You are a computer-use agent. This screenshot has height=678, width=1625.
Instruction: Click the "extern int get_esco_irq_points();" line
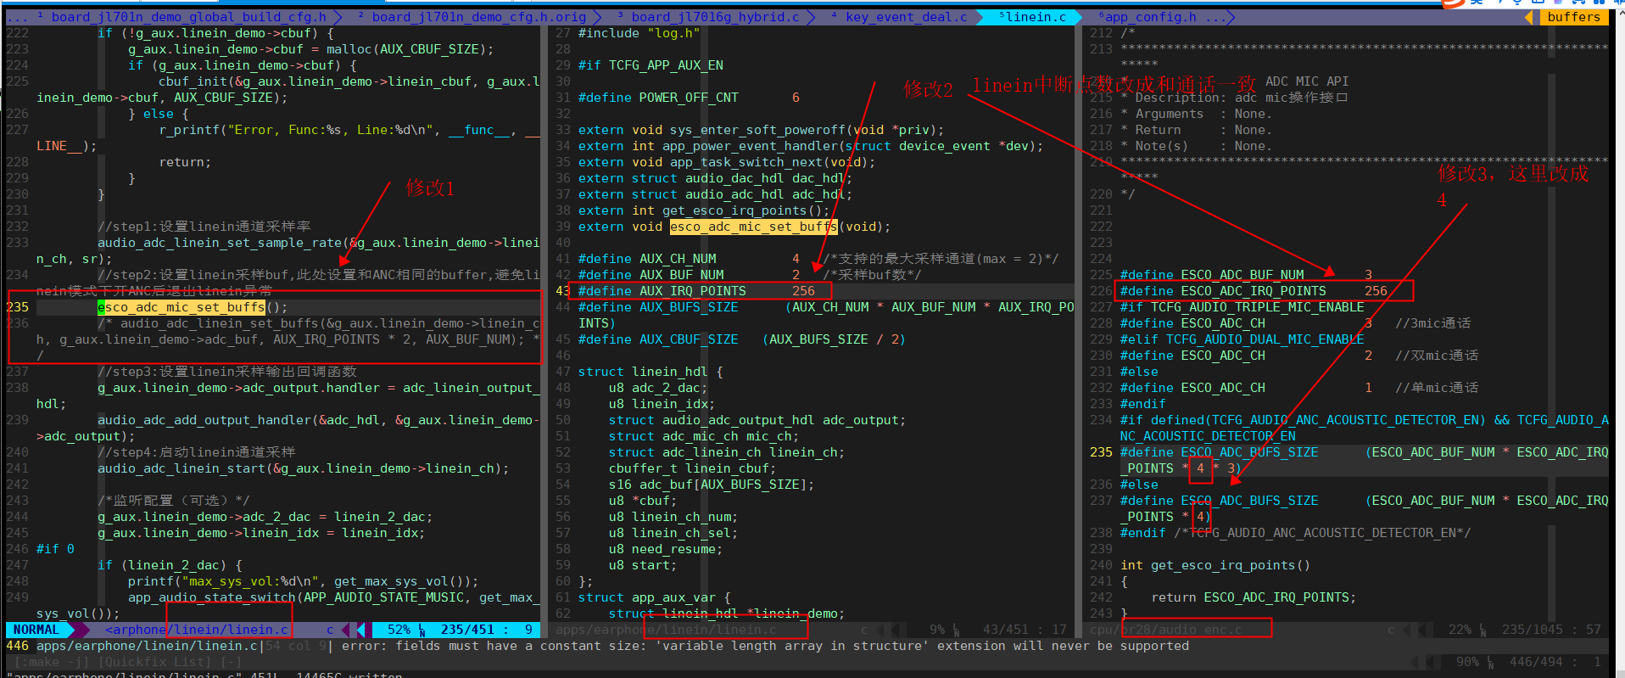pos(704,210)
